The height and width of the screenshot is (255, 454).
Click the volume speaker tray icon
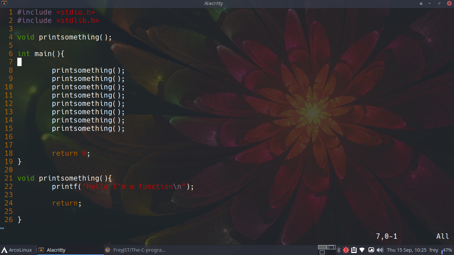pyautogui.click(x=380, y=250)
